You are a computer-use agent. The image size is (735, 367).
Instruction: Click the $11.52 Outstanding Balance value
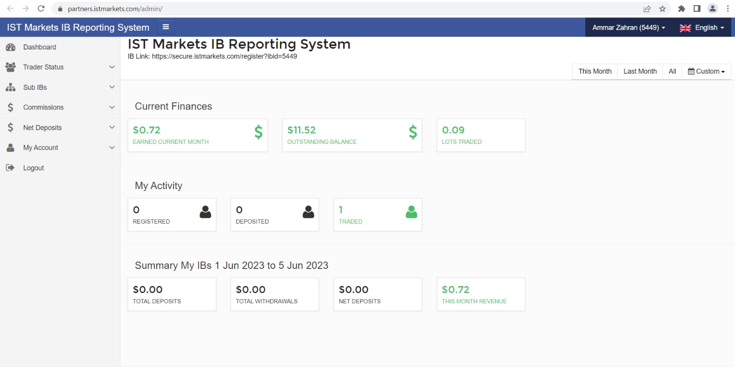(301, 130)
